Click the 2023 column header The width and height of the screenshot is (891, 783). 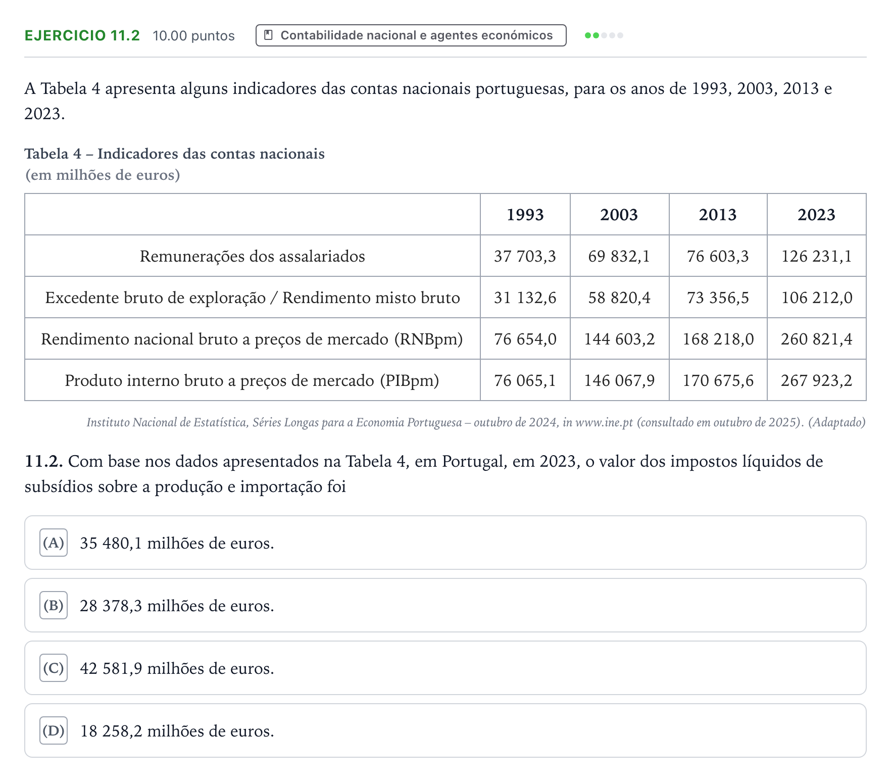[816, 215]
